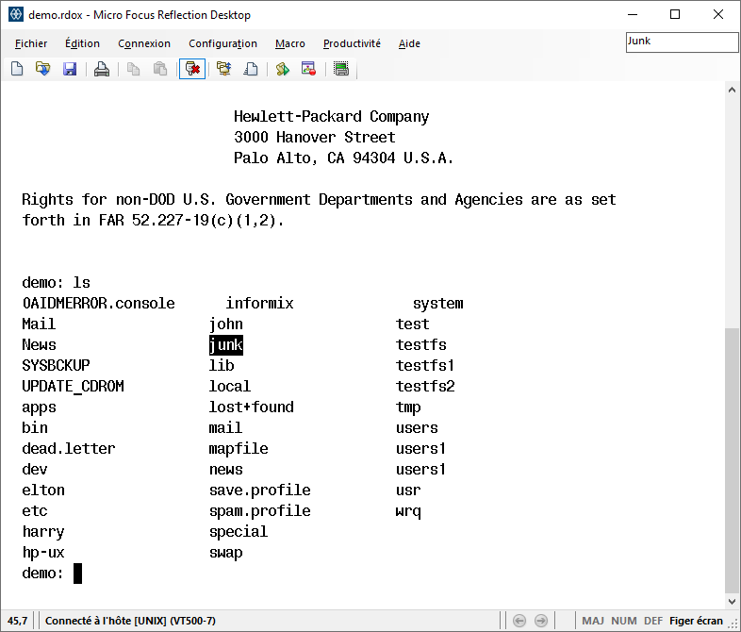Click the spam.profile entry
The height and width of the screenshot is (632, 741).
point(260,511)
